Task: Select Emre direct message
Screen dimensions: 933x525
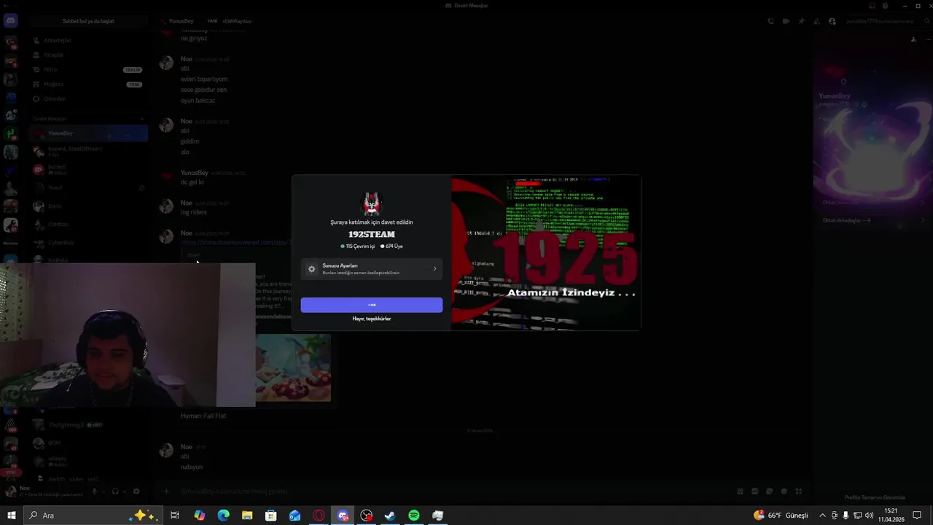Action: 89,206
